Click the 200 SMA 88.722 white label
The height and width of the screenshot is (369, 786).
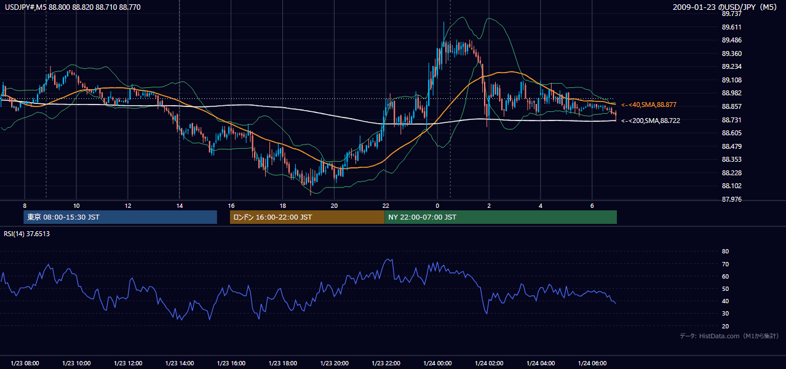coord(651,121)
